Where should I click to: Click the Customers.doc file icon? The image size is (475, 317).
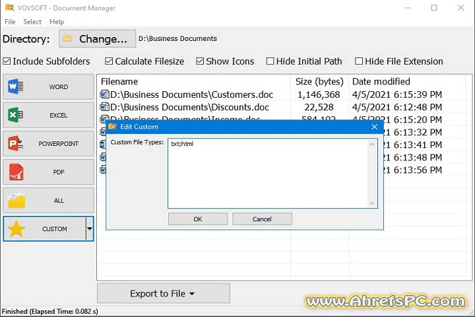pos(104,94)
